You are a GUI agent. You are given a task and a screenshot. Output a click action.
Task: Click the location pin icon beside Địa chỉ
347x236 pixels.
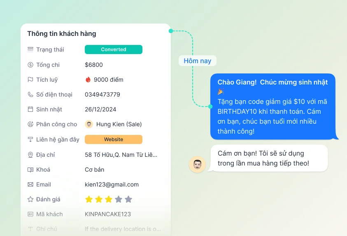click(30, 155)
